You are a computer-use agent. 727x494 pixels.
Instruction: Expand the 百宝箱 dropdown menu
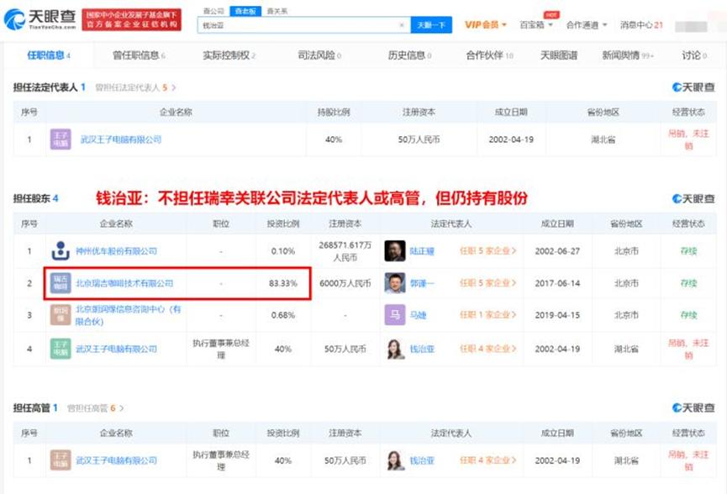[x=536, y=24]
